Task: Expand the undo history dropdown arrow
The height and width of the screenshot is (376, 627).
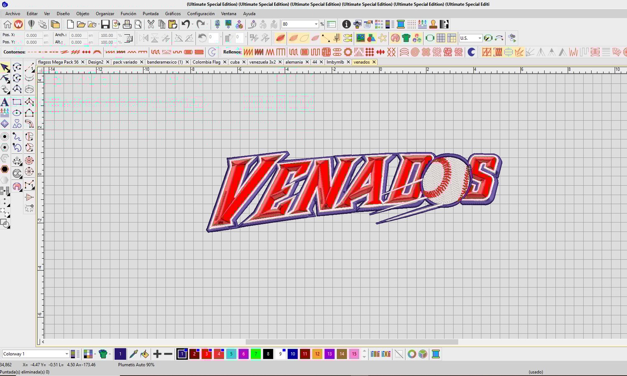Action: click(193, 24)
